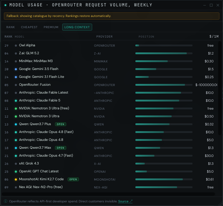
Task: Click the OPEN badge on Qwen3.7 Max
Action: (60, 148)
